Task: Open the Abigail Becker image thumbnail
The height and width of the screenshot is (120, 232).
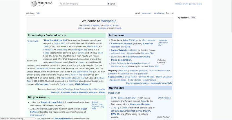Action: (x=98, y=105)
